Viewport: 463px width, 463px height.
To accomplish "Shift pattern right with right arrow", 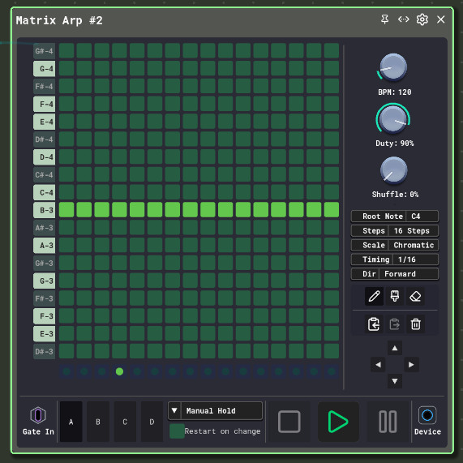I will pos(411,365).
